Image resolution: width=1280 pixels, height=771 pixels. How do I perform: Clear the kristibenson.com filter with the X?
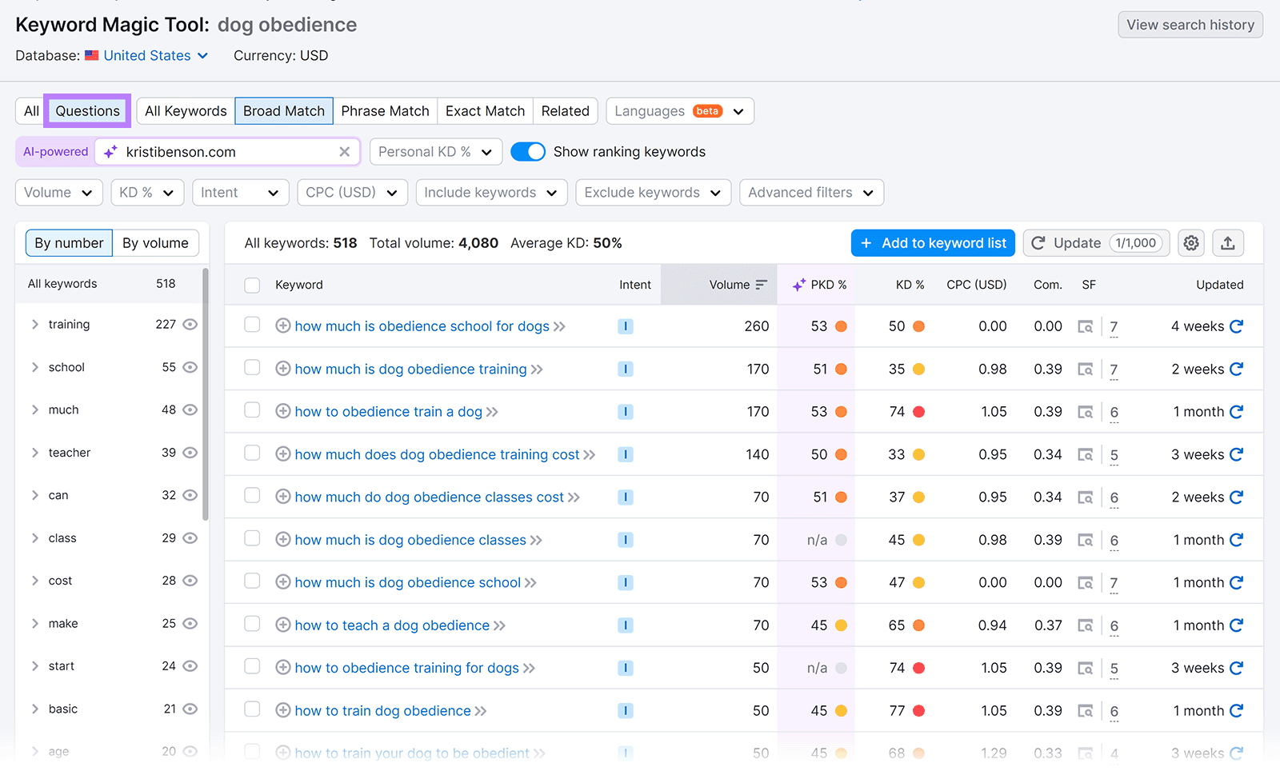344,151
